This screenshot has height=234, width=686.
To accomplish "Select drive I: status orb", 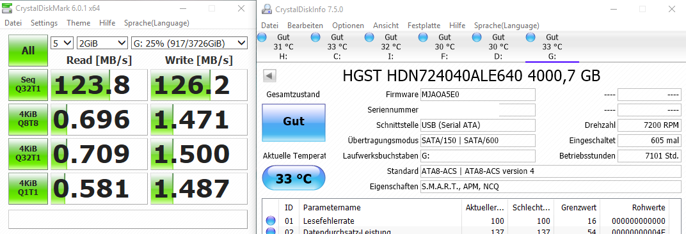I will pos(369,37).
